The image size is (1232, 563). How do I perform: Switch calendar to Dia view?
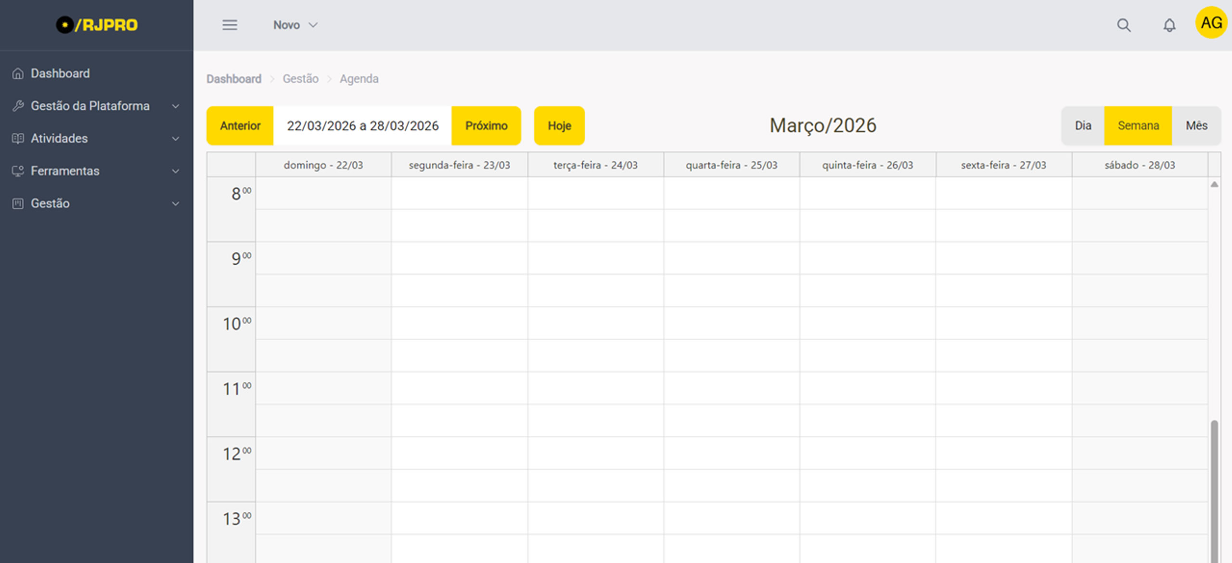(1083, 126)
